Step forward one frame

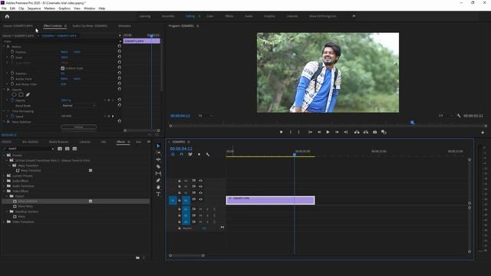(337, 132)
